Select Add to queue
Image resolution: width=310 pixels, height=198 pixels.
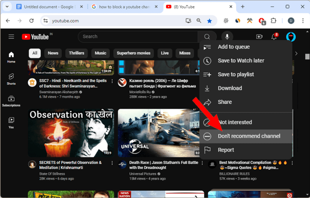(x=246, y=47)
